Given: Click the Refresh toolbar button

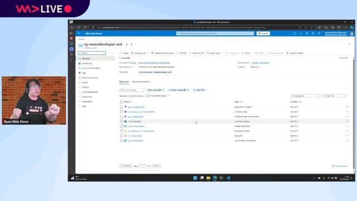Looking at the screenshot, I should pyautogui.click(x=181, y=53).
